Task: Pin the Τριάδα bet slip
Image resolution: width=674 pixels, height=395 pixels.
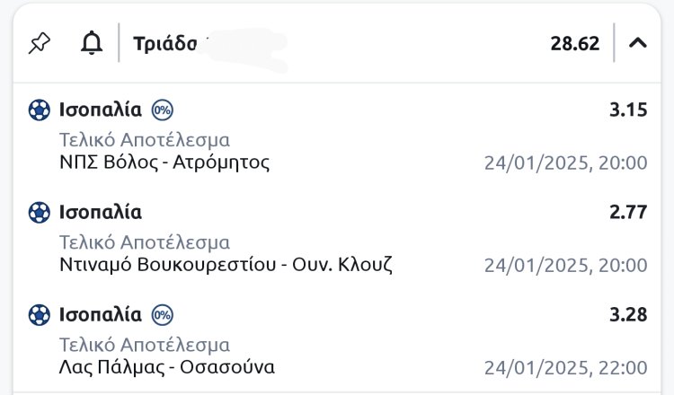Action: (40, 43)
